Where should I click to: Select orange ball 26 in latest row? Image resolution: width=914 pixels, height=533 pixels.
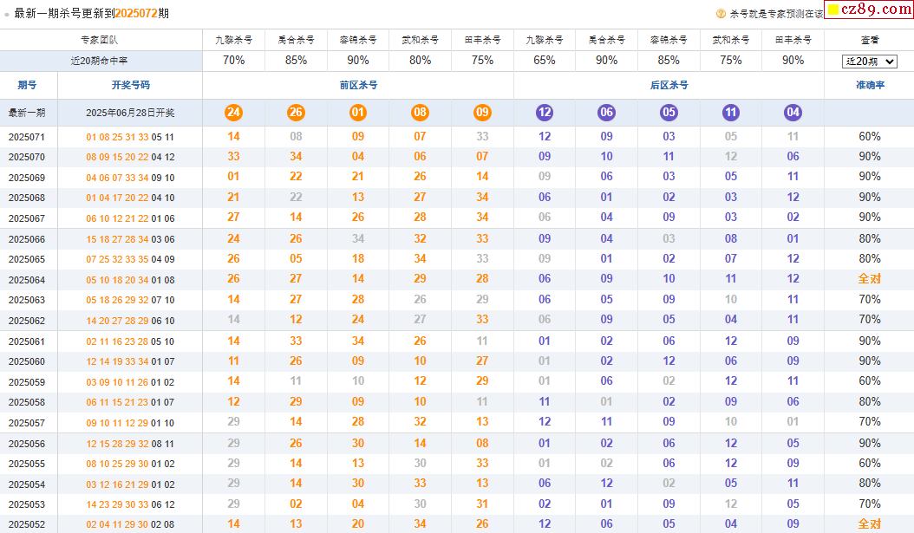296,113
